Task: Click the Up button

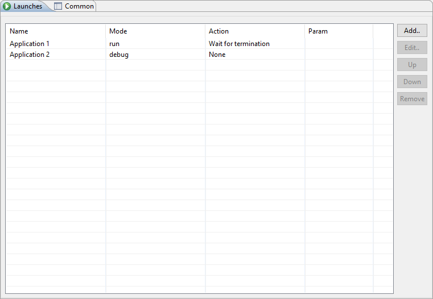Action: point(412,65)
